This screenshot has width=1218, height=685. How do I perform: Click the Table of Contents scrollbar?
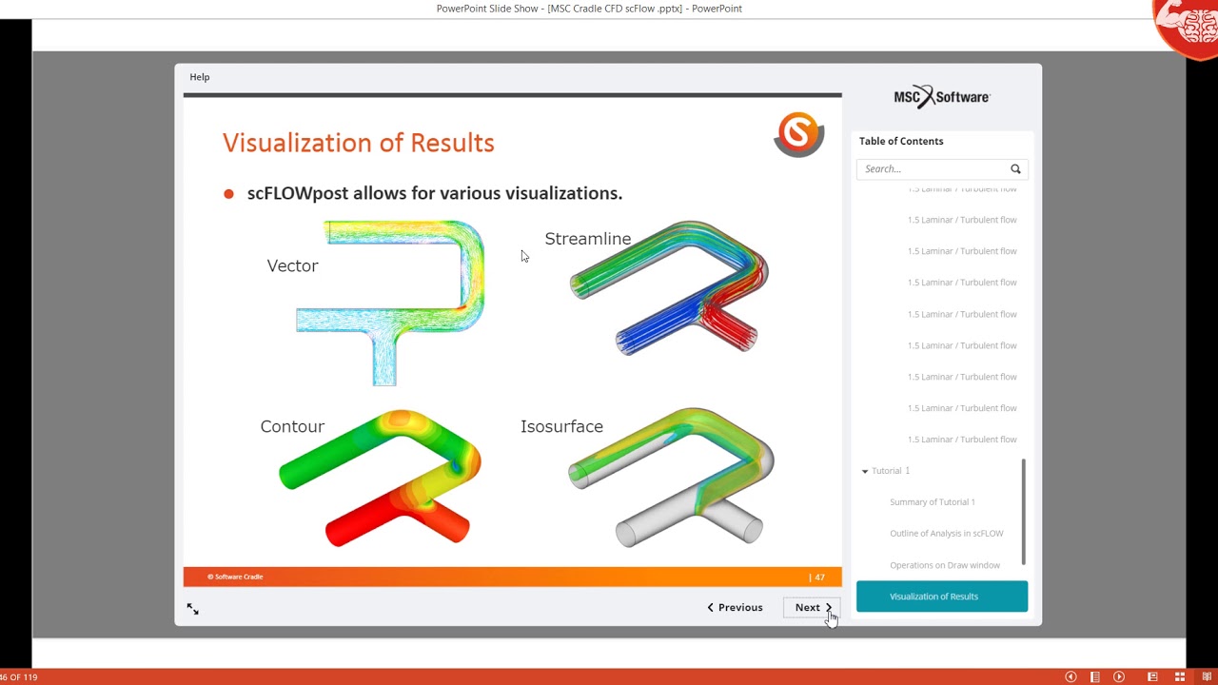[x=1025, y=512]
